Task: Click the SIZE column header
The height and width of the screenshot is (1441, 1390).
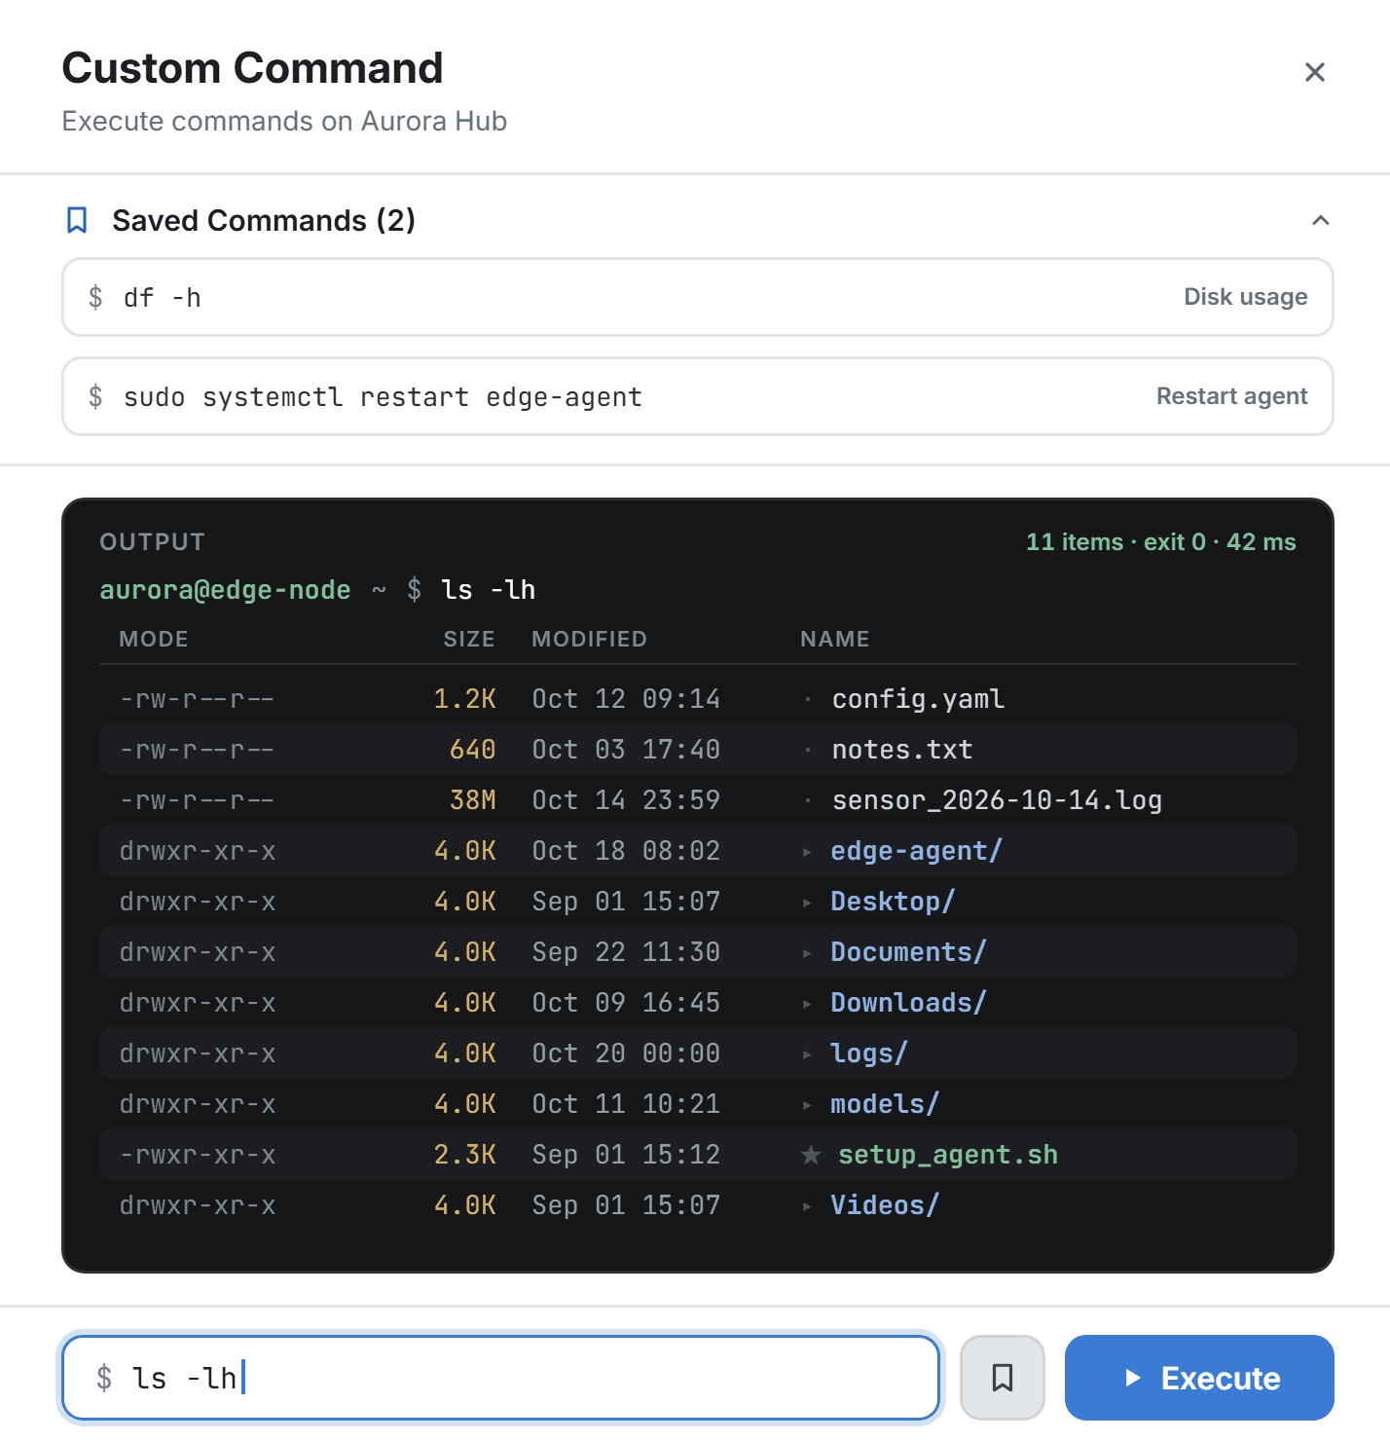Action: [x=469, y=639]
